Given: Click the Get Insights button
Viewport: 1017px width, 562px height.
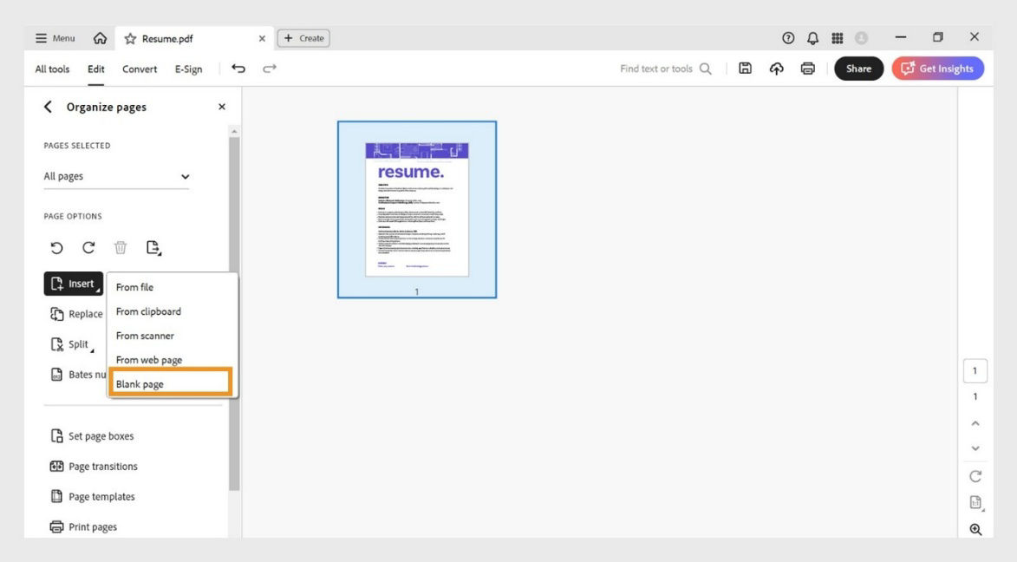Looking at the screenshot, I should 937,68.
